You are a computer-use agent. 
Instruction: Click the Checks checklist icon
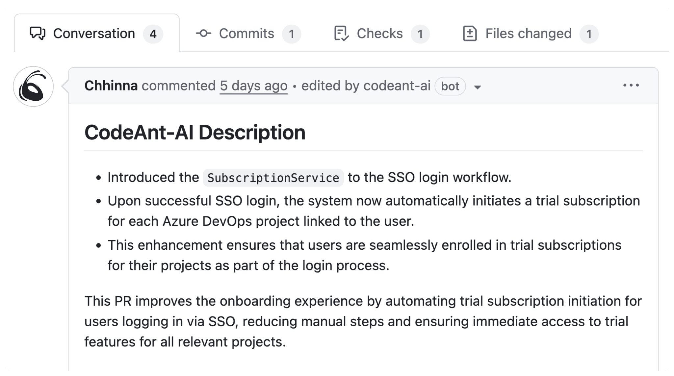pos(341,33)
